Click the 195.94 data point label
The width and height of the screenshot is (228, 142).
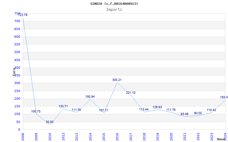point(90,97)
